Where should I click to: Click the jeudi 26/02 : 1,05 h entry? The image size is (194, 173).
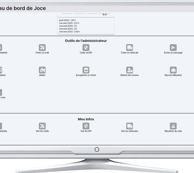67,20
